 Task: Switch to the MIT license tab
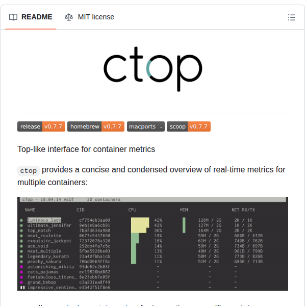pos(89,17)
